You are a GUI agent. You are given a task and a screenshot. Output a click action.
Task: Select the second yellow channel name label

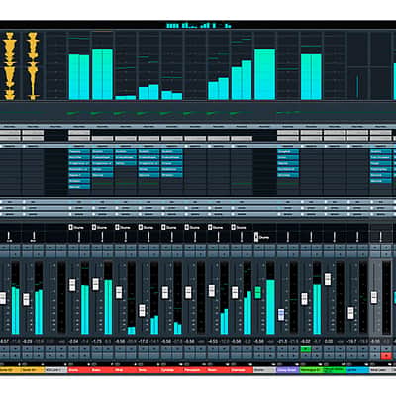click(33, 370)
